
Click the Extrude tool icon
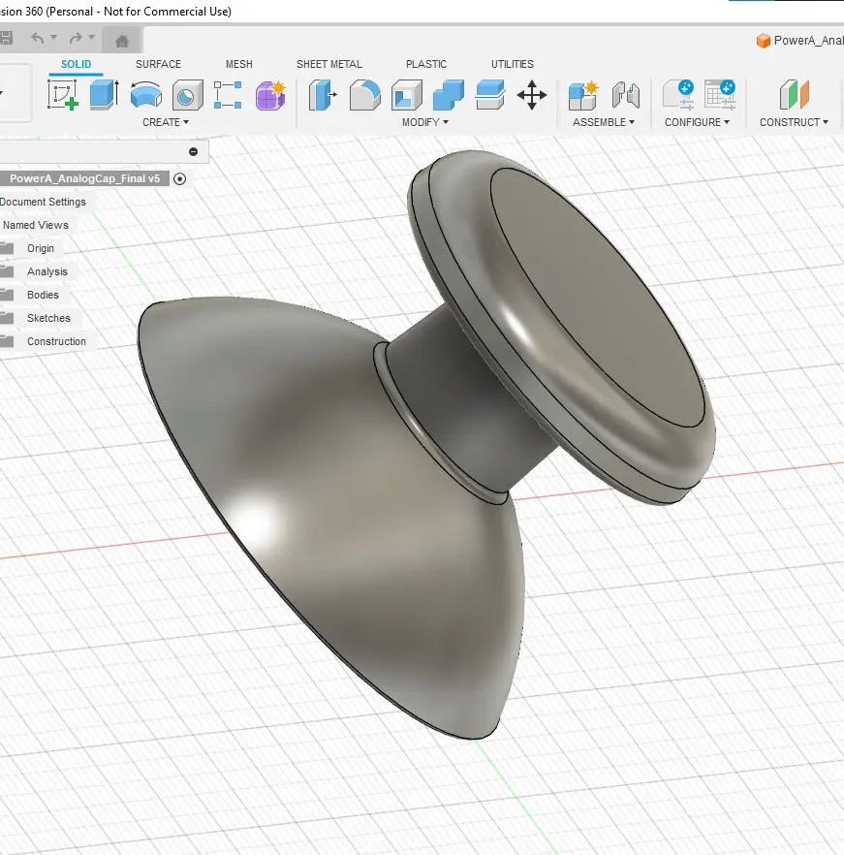(x=104, y=95)
